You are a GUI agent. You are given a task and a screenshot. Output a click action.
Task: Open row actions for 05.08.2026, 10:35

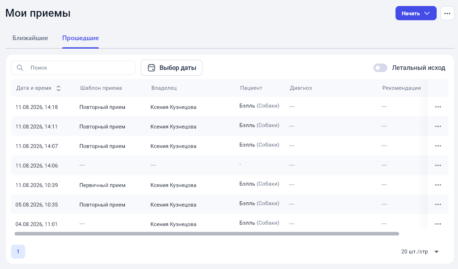point(438,204)
